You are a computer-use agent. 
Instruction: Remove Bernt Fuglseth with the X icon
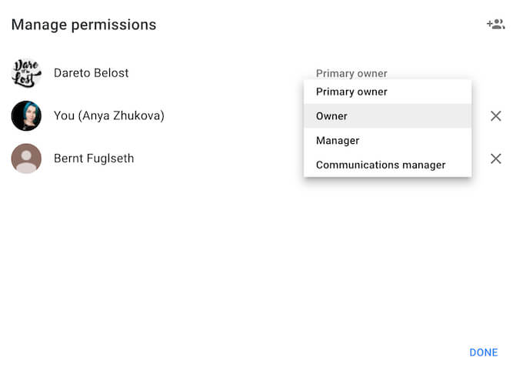[x=496, y=159]
